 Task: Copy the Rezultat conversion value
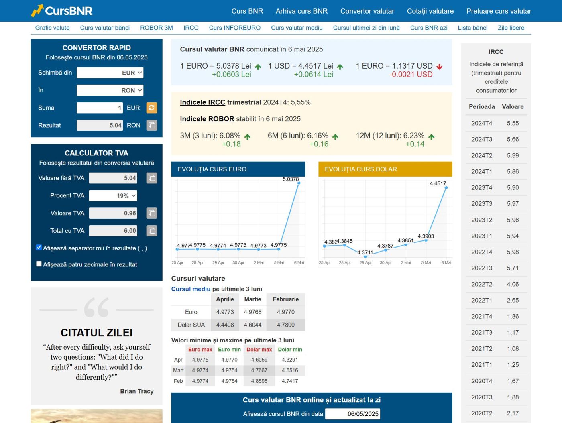pyautogui.click(x=152, y=125)
